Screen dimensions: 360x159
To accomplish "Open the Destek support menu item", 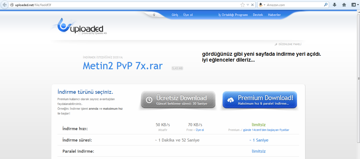I will pyautogui.click(x=258, y=15).
